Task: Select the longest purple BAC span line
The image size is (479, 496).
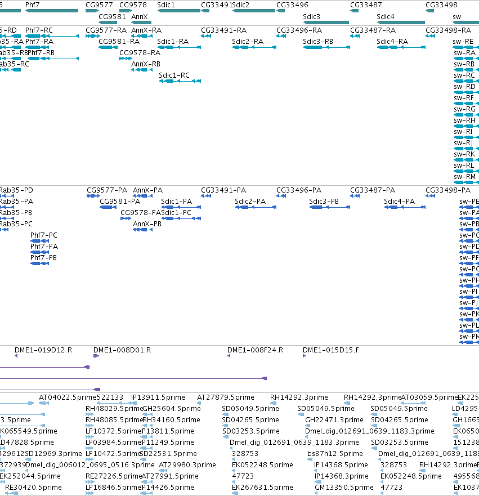Action: [133, 378]
